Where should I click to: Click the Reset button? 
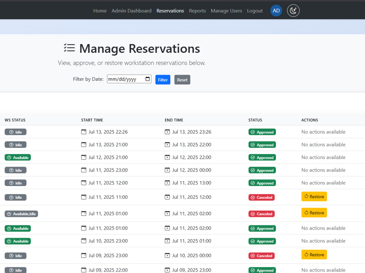pyautogui.click(x=182, y=80)
